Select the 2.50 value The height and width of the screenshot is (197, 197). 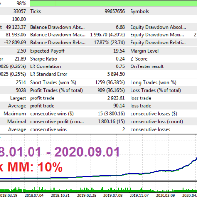[x=21, y=51]
